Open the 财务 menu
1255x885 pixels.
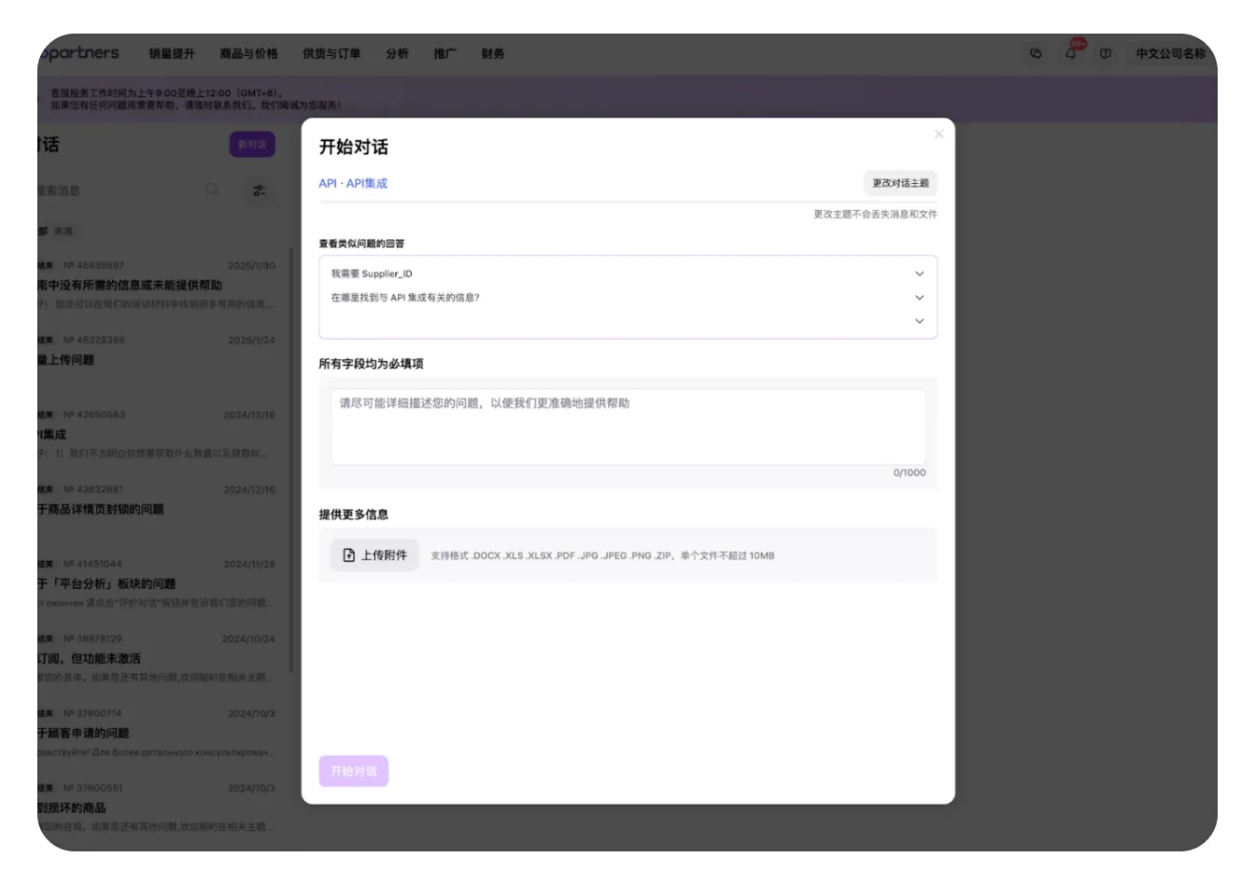[493, 54]
